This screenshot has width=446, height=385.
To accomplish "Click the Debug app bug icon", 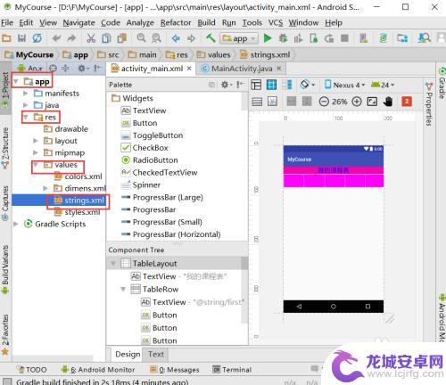I will click(x=283, y=38).
